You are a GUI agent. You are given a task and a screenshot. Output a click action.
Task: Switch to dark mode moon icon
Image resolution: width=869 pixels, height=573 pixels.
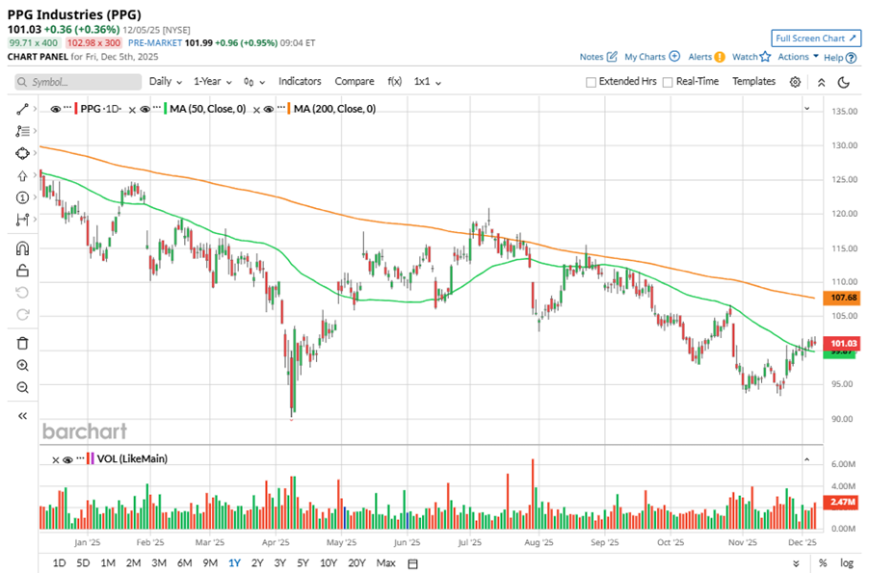point(844,82)
